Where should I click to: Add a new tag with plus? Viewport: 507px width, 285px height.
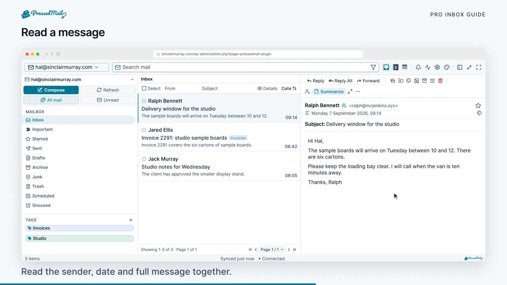(x=131, y=220)
